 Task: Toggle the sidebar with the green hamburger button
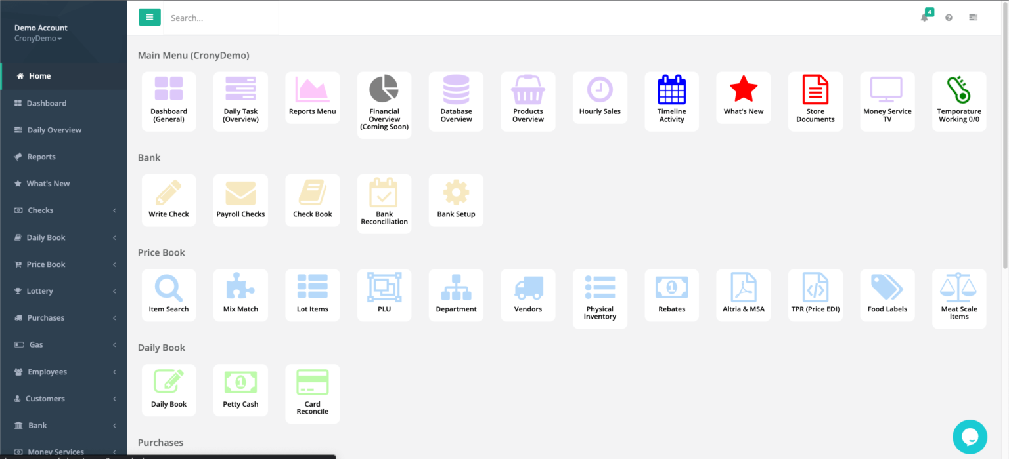pos(149,16)
